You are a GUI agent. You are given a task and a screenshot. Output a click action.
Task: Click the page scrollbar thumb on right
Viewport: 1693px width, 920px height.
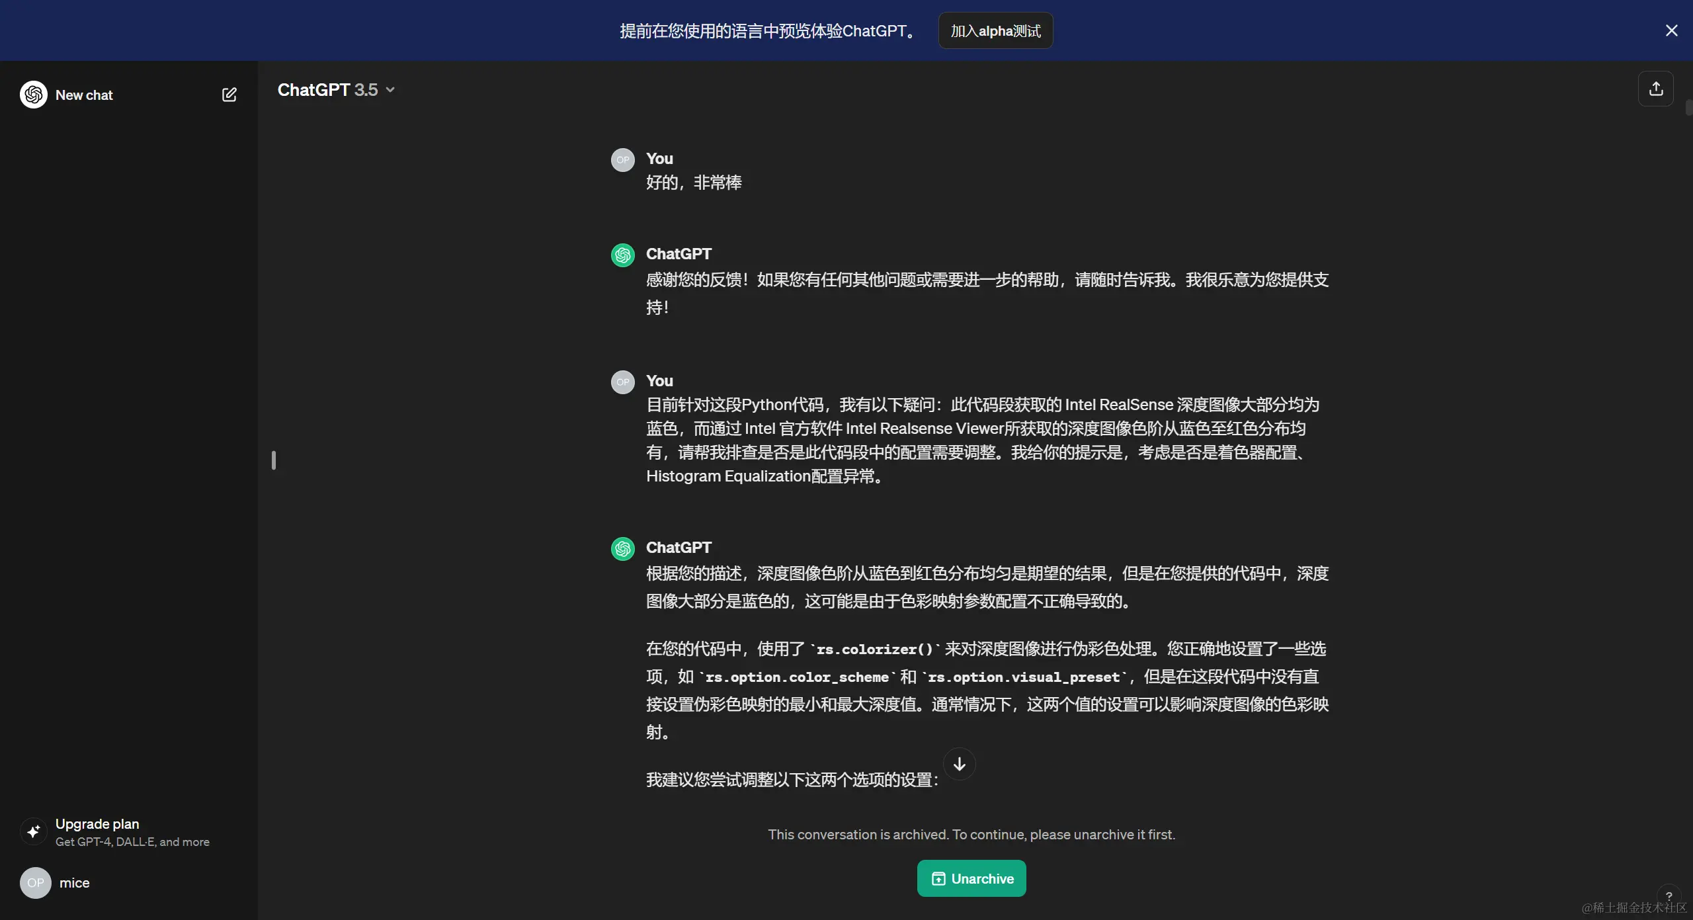(1688, 108)
